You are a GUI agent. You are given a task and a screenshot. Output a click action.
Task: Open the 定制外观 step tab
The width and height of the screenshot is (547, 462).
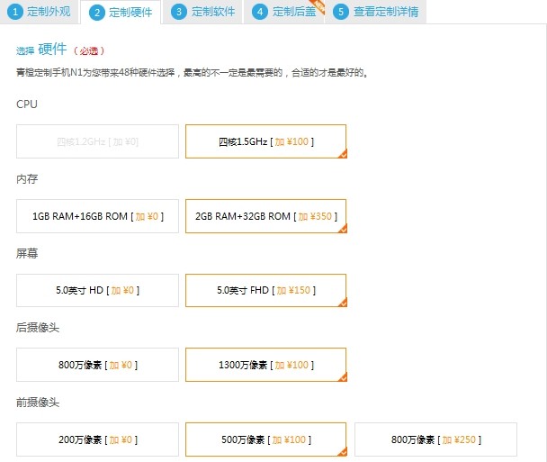coord(40,12)
